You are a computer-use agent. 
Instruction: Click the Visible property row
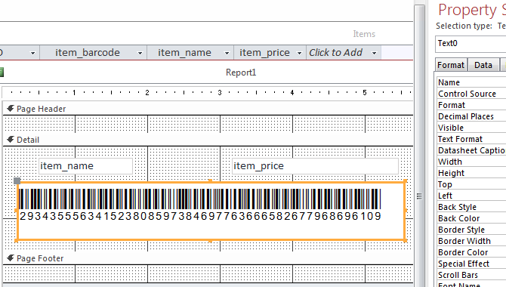pos(471,128)
